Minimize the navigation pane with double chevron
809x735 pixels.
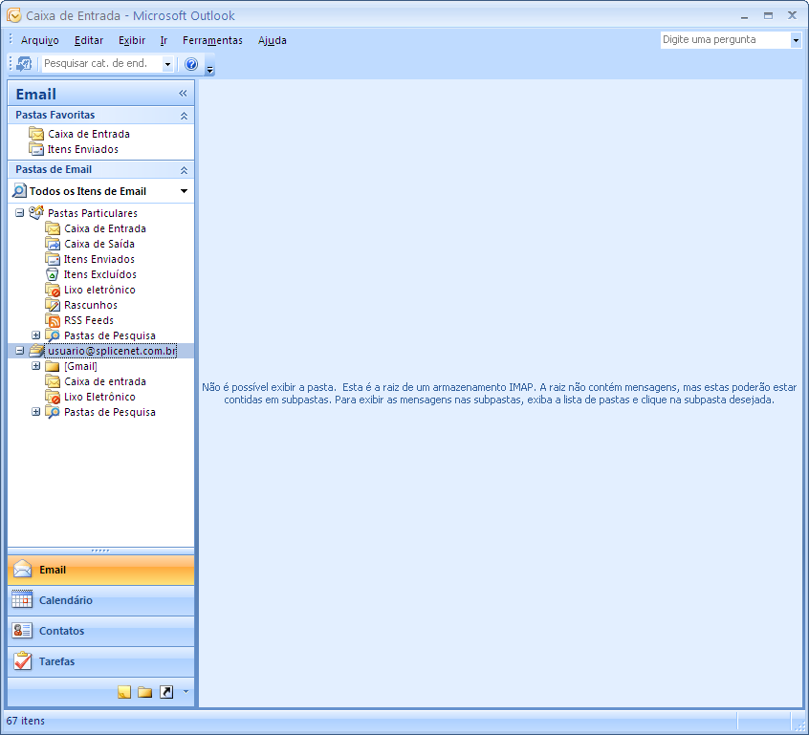pos(183,94)
